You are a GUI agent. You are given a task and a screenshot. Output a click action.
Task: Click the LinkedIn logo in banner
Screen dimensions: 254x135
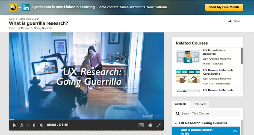(26, 7)
